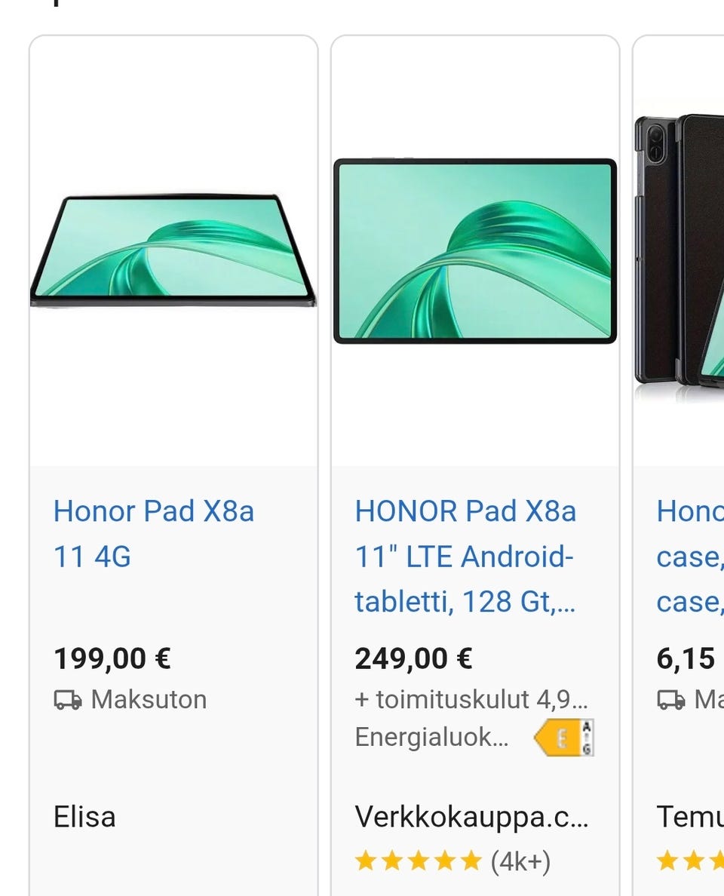The image size is (724, 896).
Task: Click the Energialuok... label text
Action: [x=431, y=737]
